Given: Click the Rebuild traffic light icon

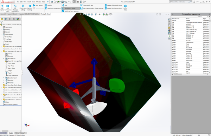Looking at the screenshot, I should coord(78,2).
